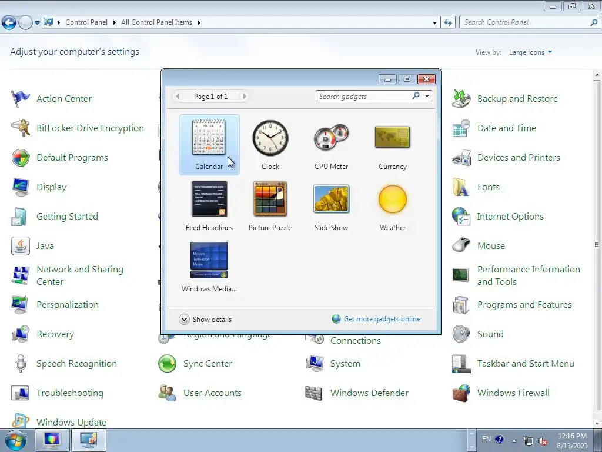Pick the Currency gadget
Image resolution: width=602 pixels, height=452 pixels.
tap(392, 145)
